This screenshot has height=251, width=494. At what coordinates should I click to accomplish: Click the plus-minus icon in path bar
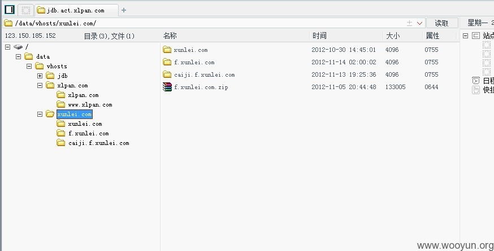pyautogui.click(x=409, y=23)
